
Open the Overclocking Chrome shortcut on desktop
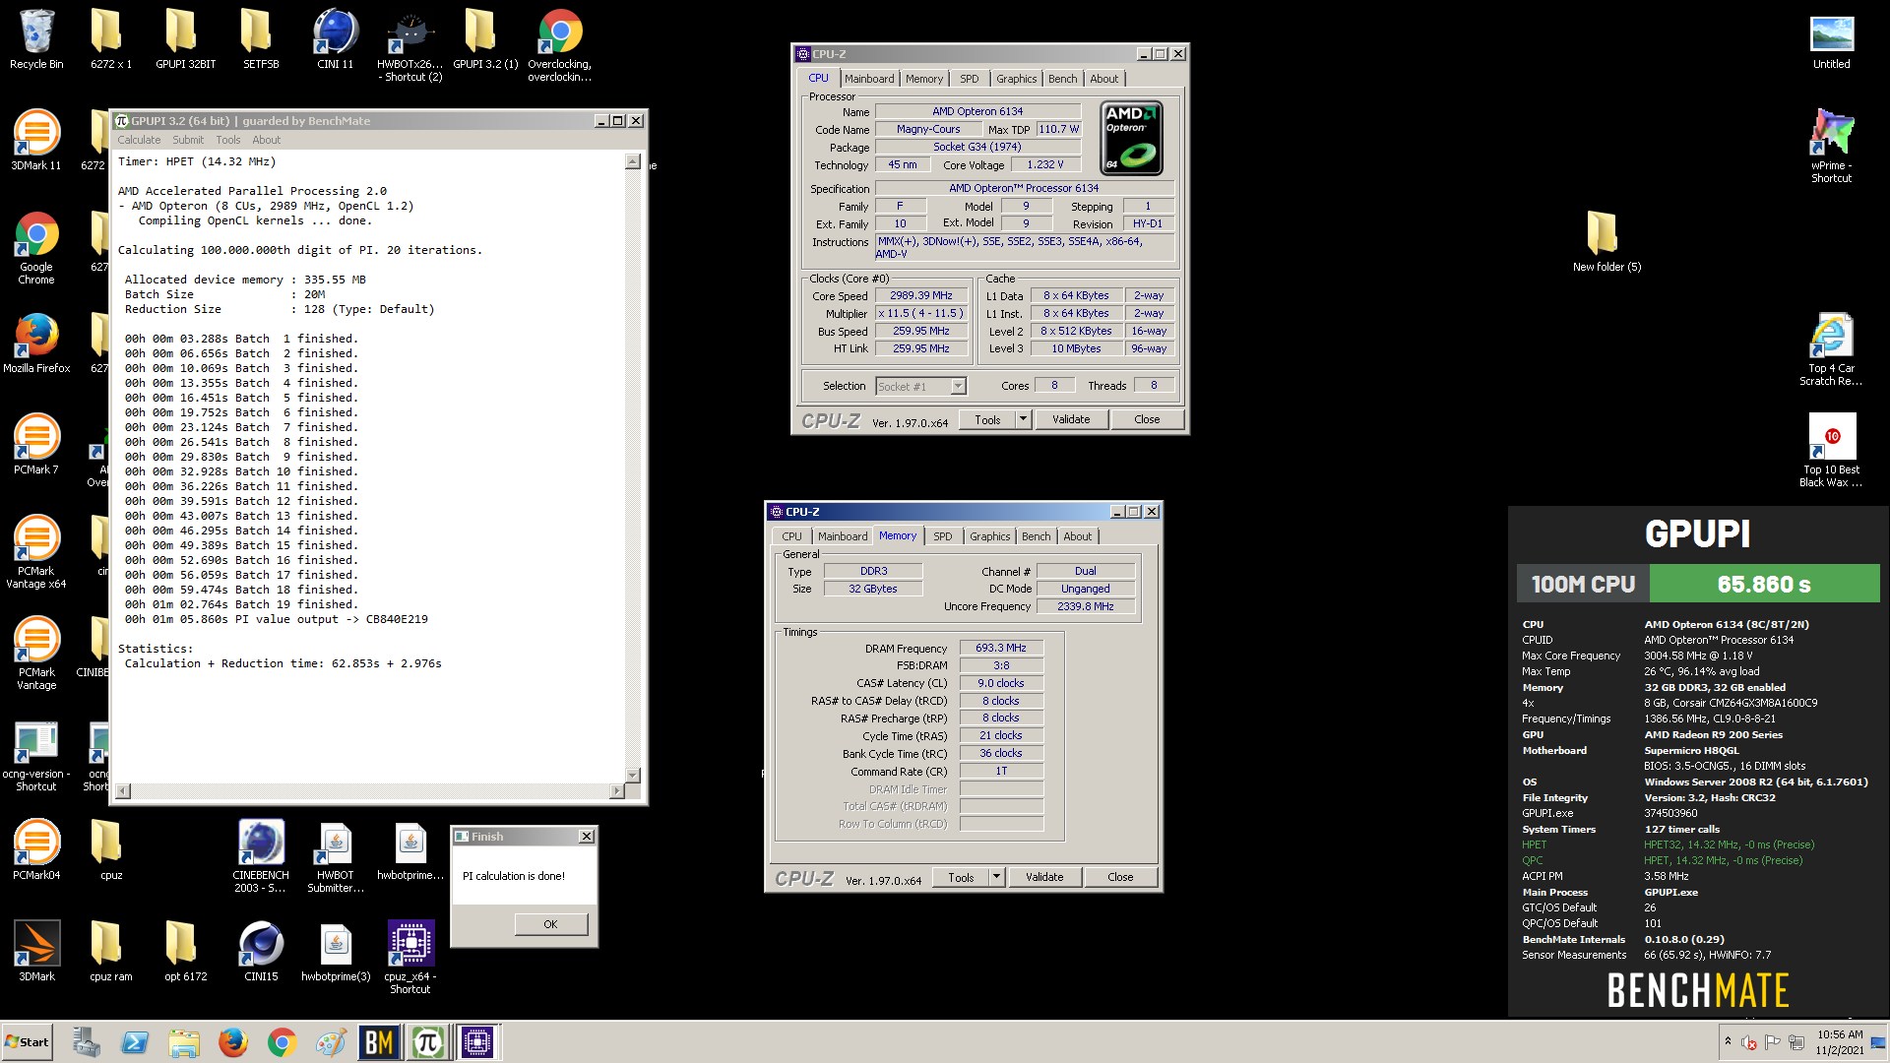[559, 45]
